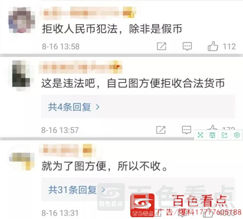Screen dimensions: 243x219
Task: Open image fullscreen via expand arrows icon
Action: point(201,135)
